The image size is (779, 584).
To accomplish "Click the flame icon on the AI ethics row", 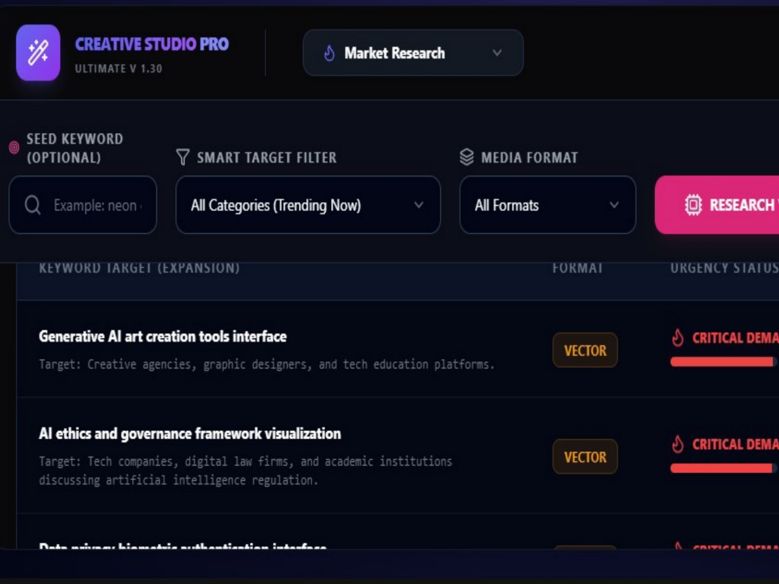I will pyautogui.click(x=677, y=444).
